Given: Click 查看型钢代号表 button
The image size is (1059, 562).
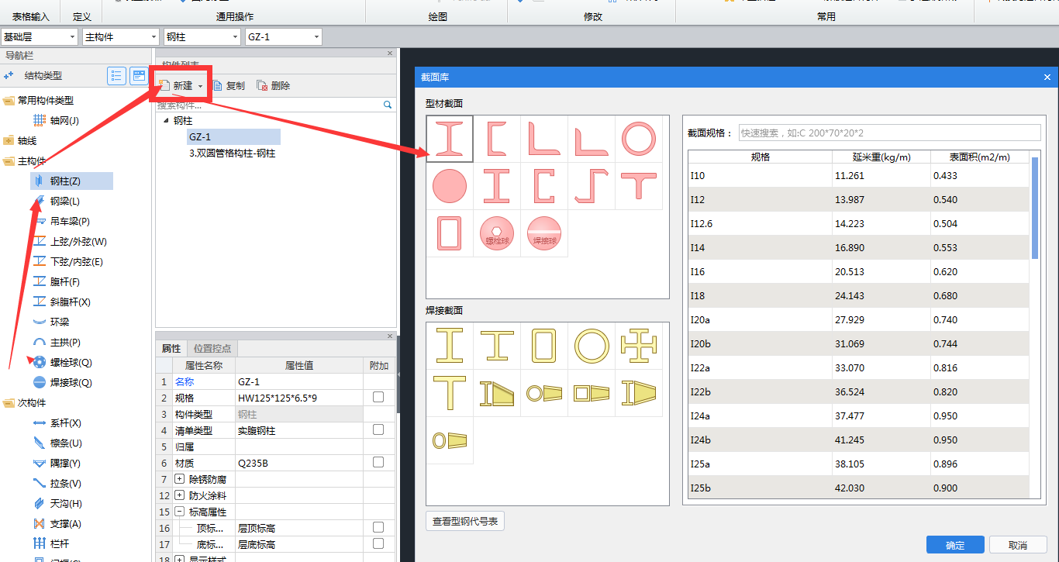Looking at the screenshot, I should coord(465,521).
